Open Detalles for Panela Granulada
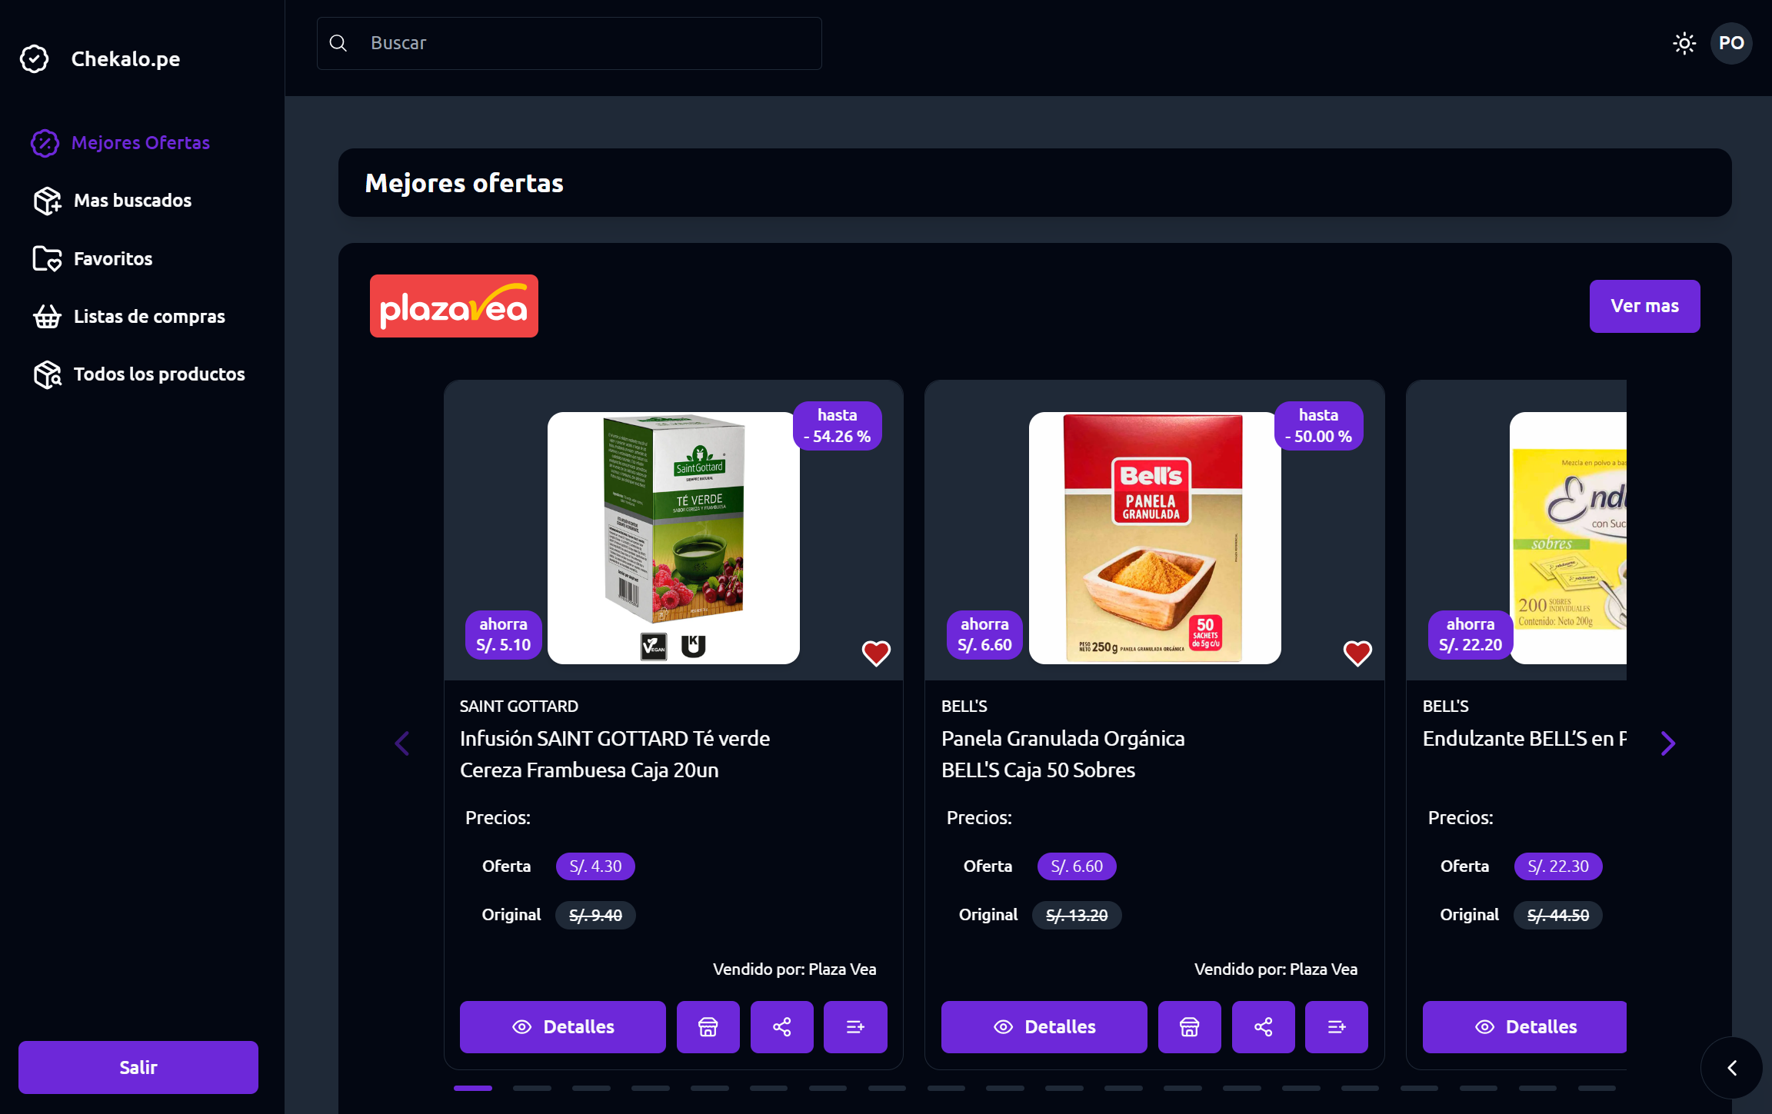Viewport: 1772px width, 1114px height. (x=1044, y=1027)
